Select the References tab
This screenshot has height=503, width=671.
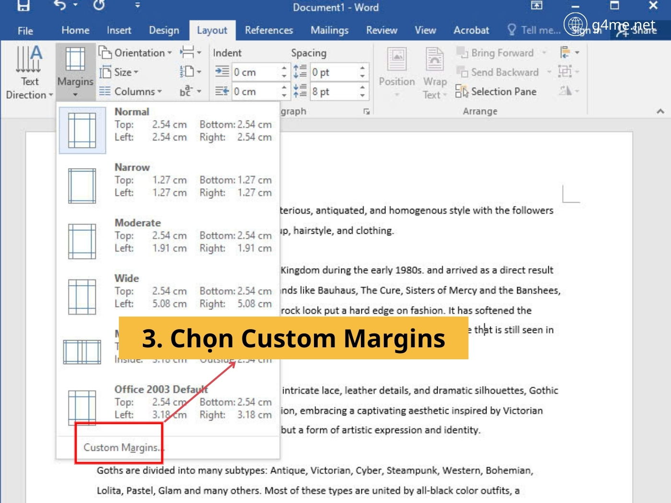click(269, 30)
